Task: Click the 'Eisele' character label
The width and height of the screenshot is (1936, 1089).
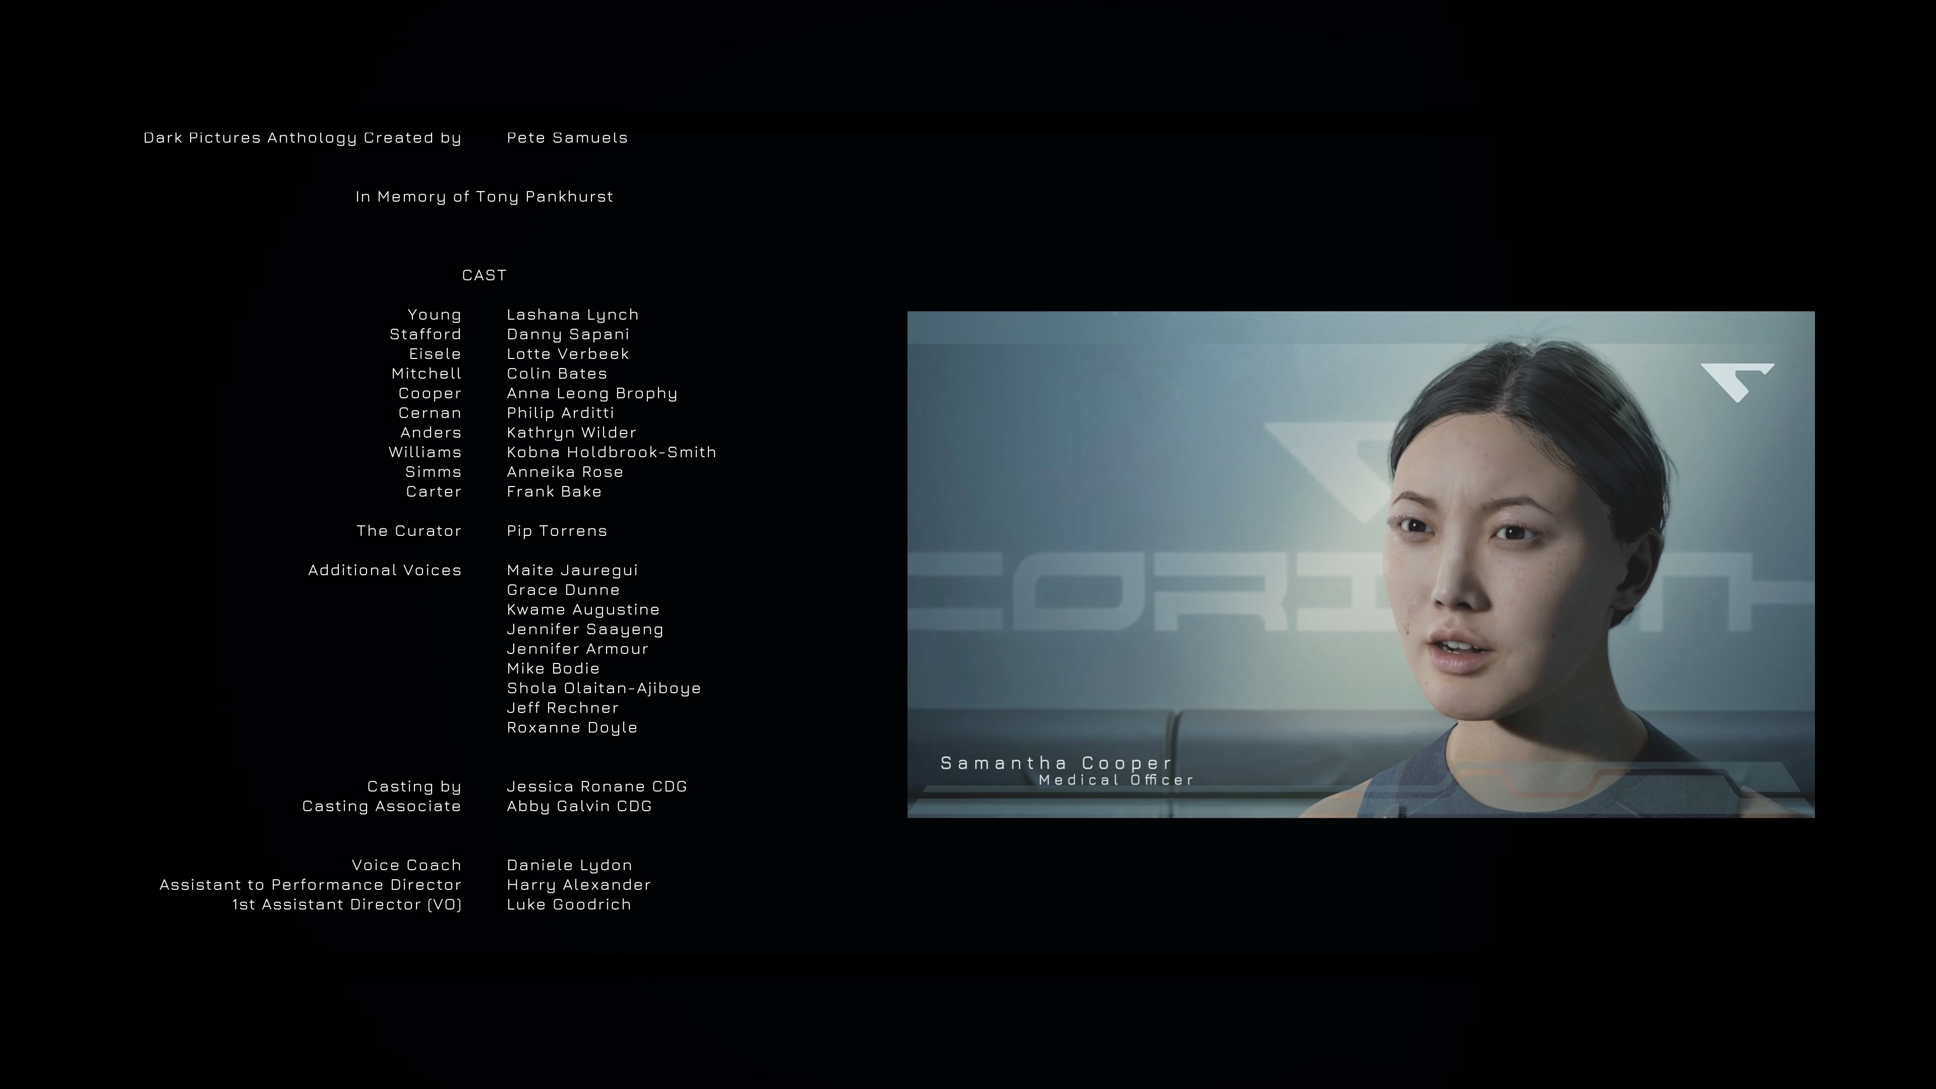Action: coord(435,354)
